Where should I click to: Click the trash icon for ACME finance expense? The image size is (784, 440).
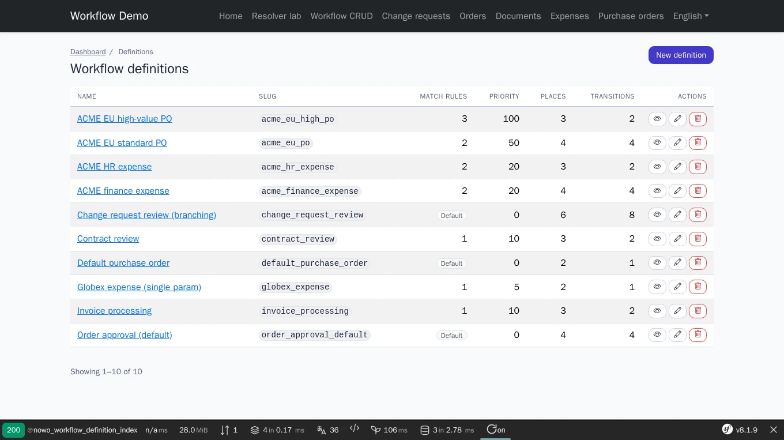[698, 191]
